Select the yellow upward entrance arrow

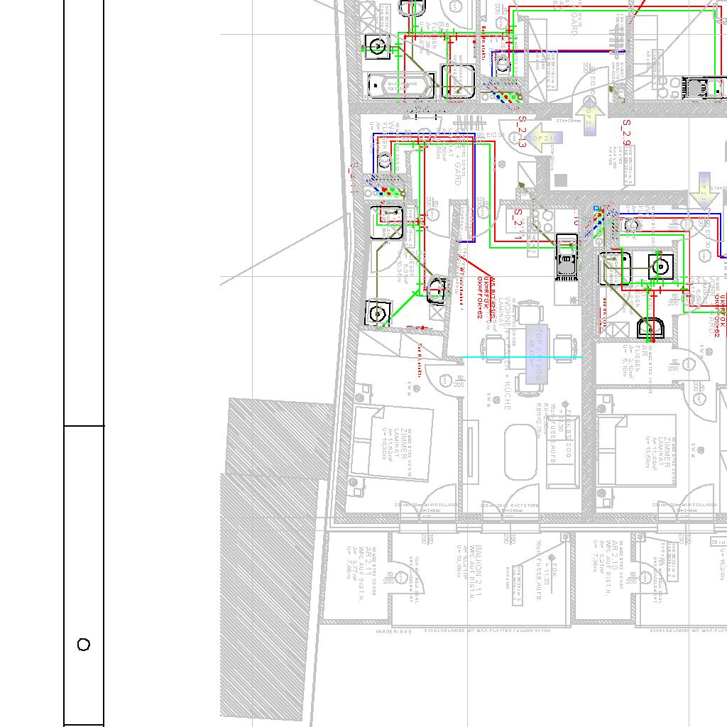[x=589, y=117]
